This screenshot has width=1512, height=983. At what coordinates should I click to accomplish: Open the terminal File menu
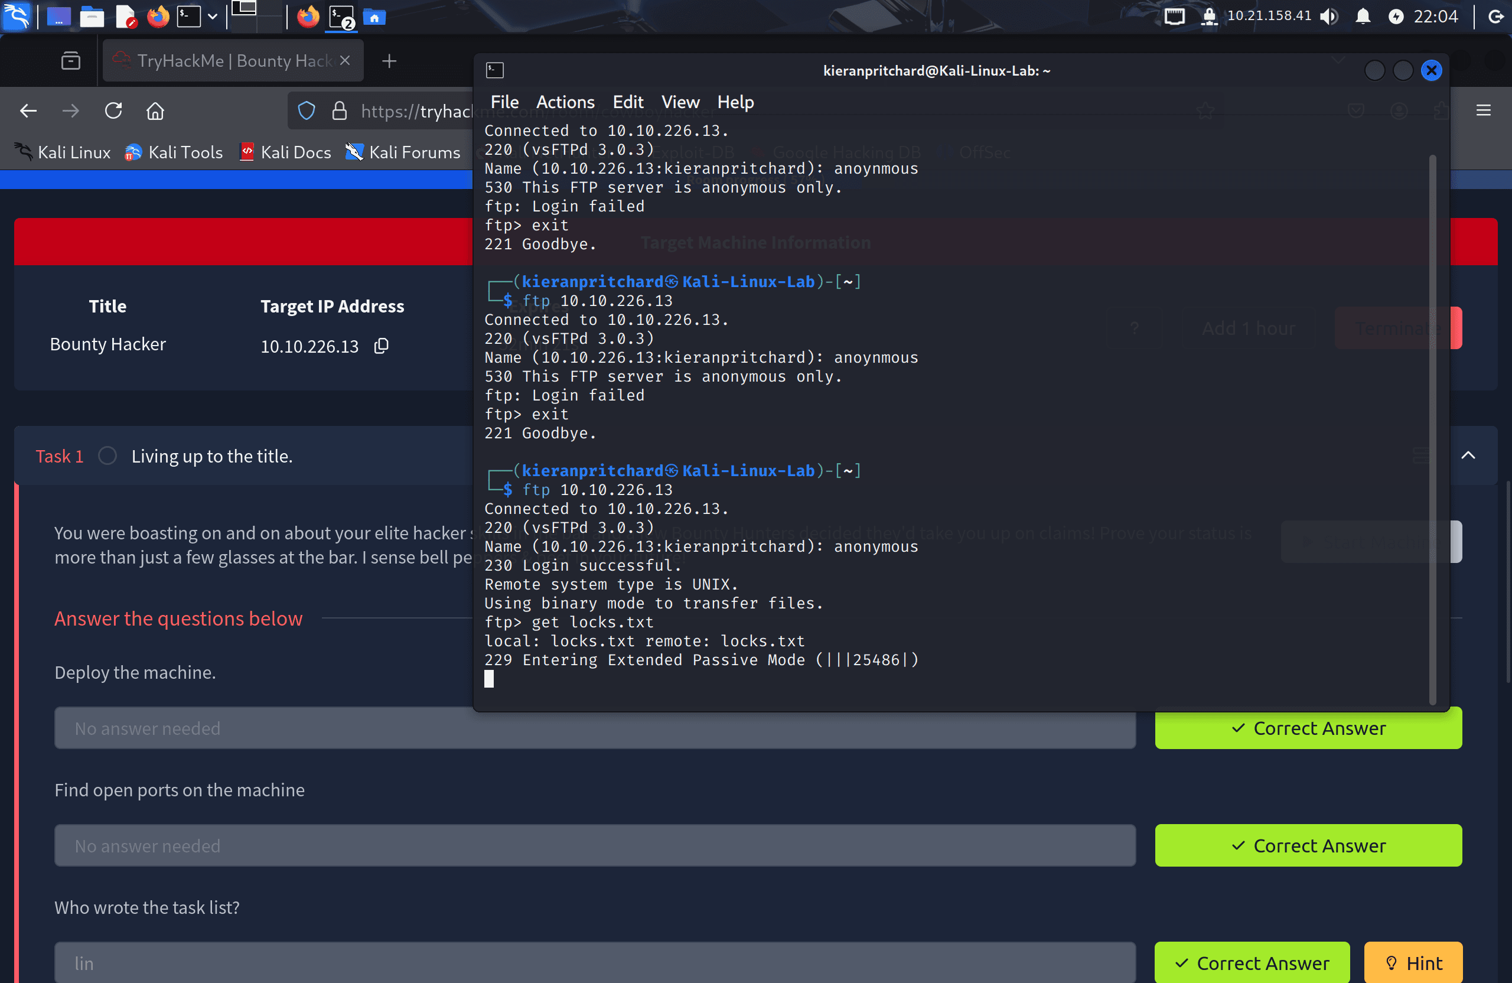[x=504, y=102]
